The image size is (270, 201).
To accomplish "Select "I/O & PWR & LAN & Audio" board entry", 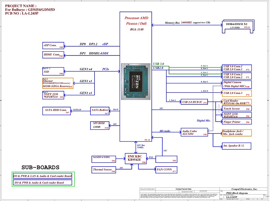I will point(43,176).
